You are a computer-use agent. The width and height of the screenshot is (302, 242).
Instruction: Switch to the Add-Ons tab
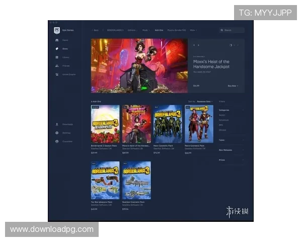159,30
